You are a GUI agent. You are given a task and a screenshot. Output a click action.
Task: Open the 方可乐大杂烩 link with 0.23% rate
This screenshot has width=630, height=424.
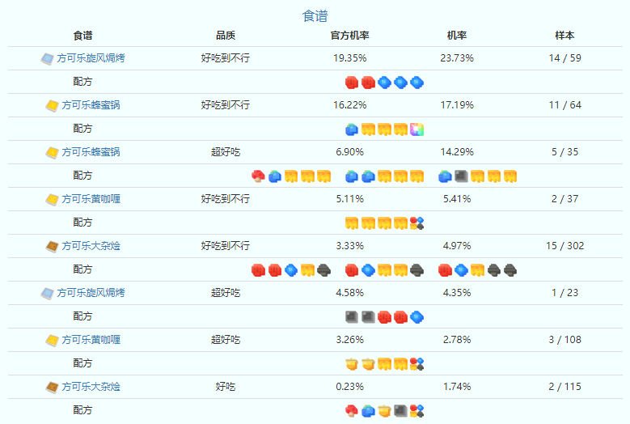(x=91, y=387)
